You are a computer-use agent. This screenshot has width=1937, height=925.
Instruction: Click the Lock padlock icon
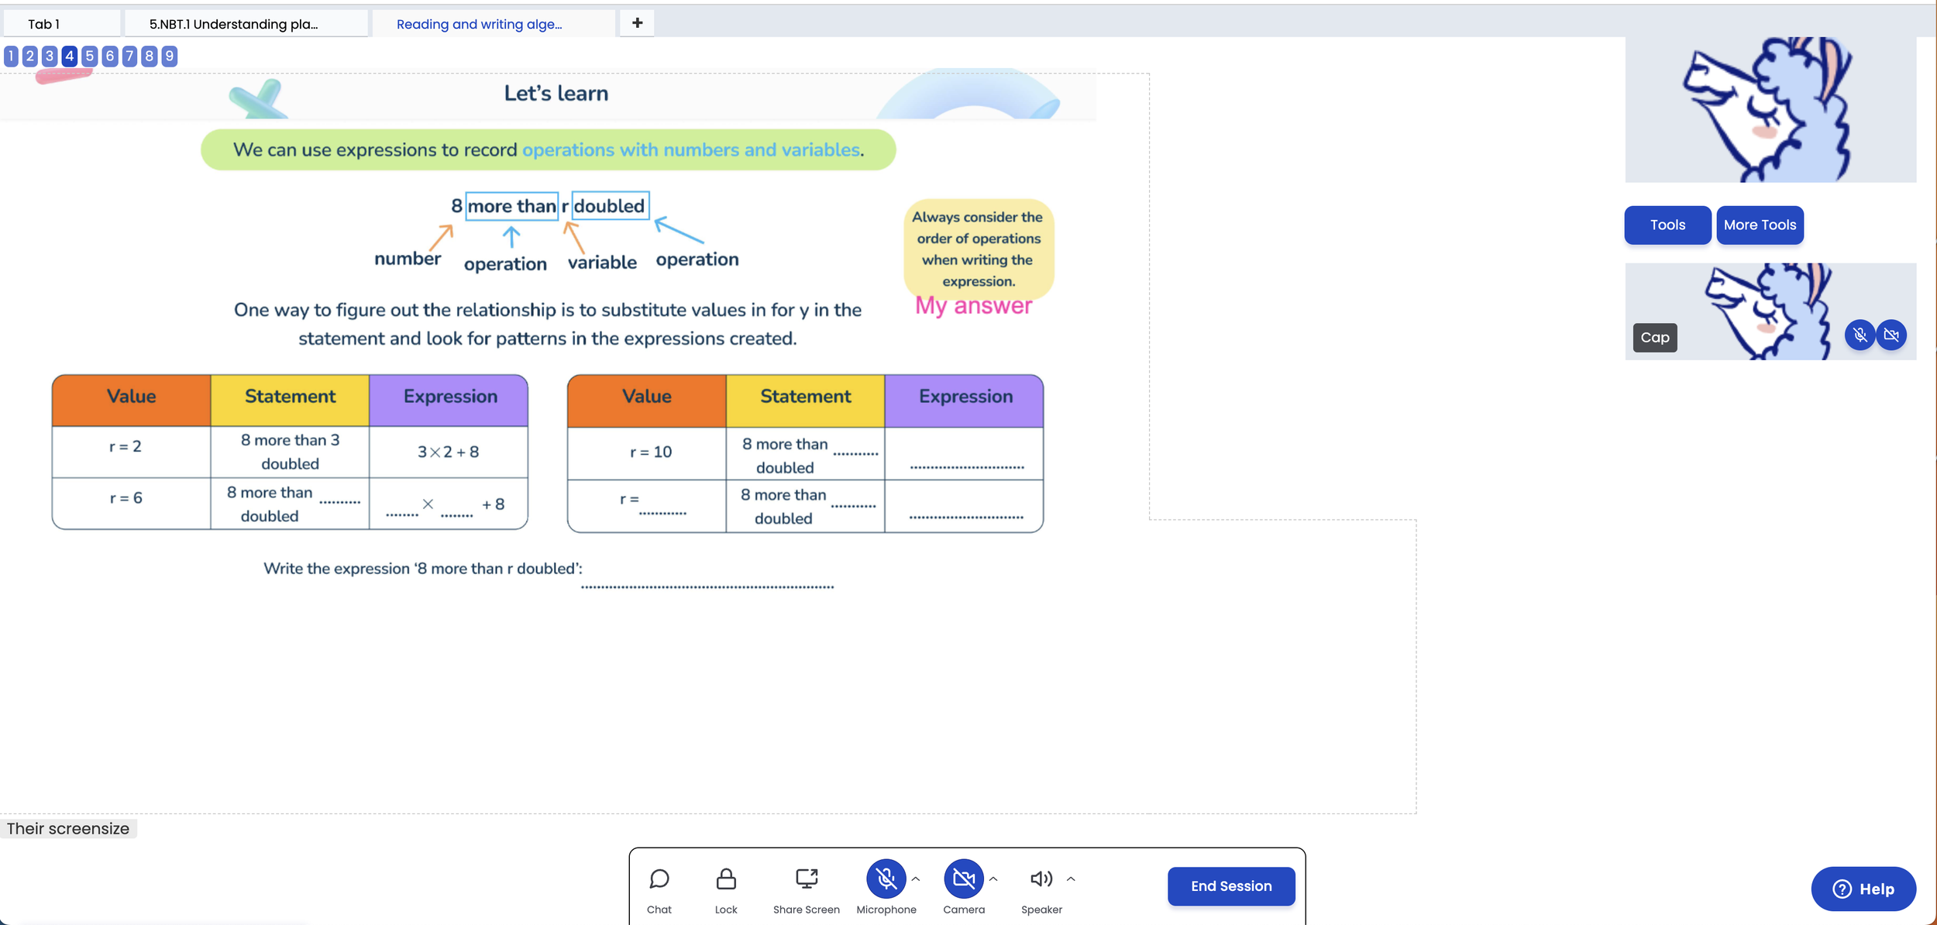pyautogui.click(x=726, y=879)
